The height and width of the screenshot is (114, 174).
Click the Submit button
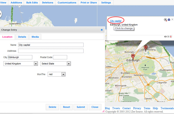click(81, 107)
